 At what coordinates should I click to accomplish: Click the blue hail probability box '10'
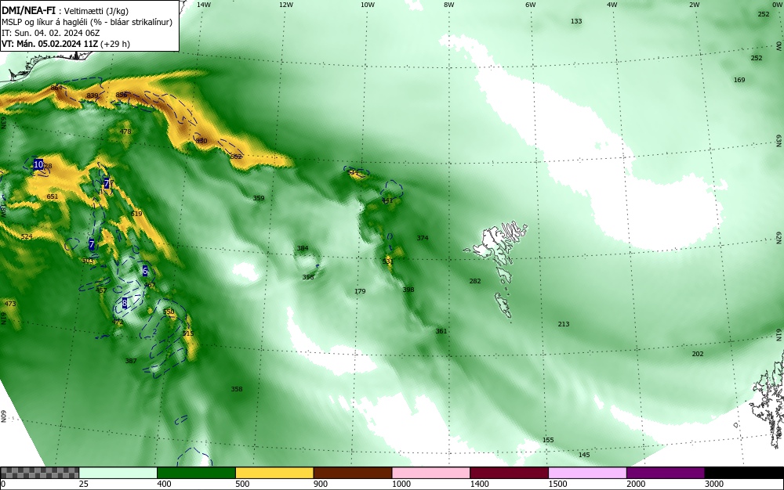38,164
